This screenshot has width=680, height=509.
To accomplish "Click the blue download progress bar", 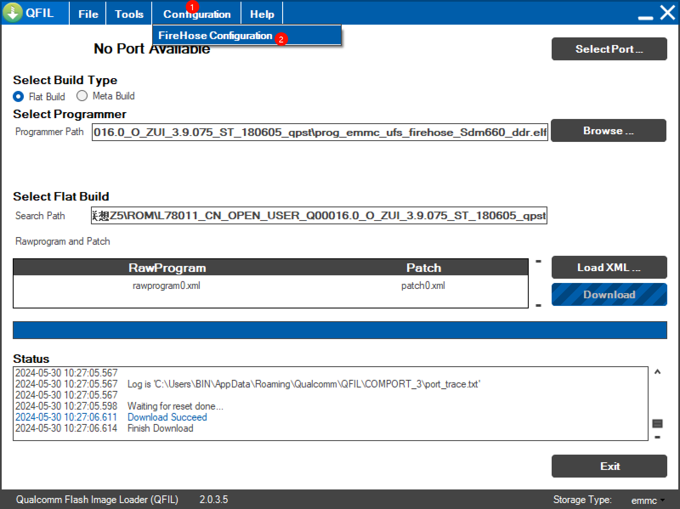I will click(340, 330).
